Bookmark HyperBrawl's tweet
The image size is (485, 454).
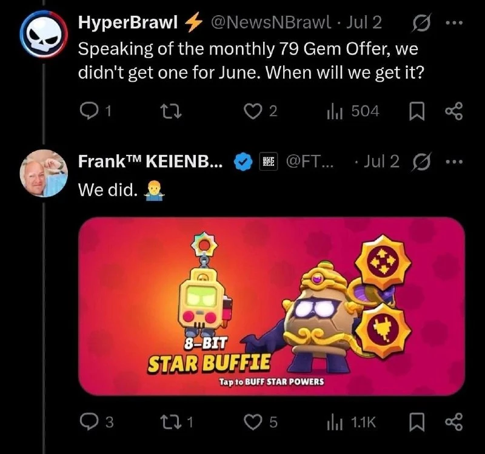point(416,111)
